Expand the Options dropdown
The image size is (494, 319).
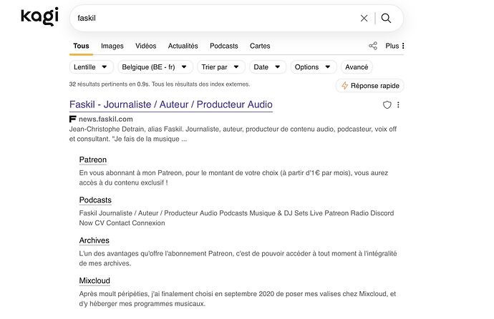pyautogui.click(x=313, y=67)
